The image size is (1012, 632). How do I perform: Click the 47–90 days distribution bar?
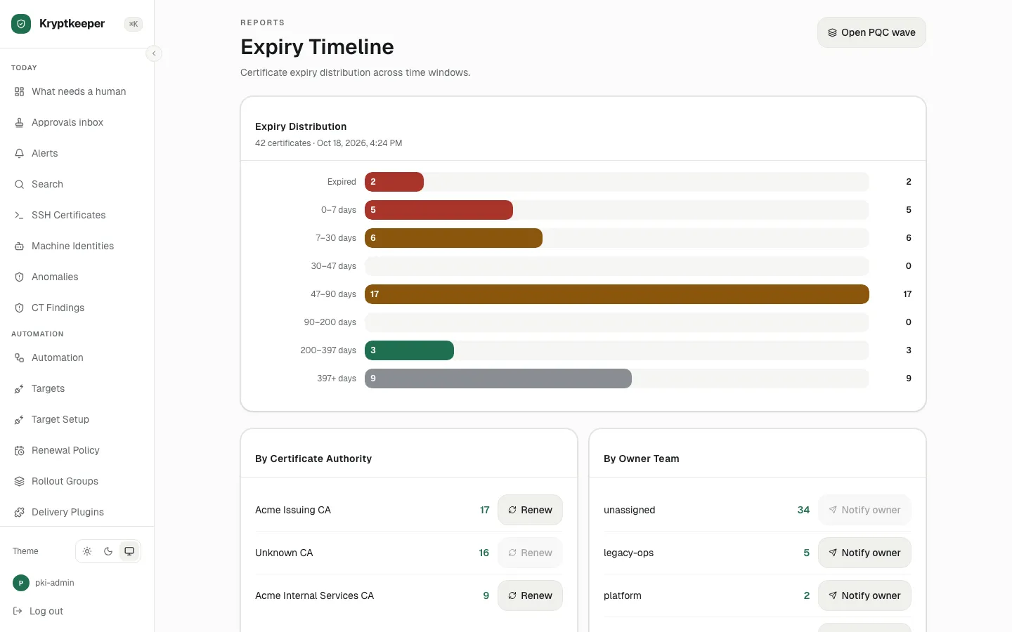tap(617, 294)
